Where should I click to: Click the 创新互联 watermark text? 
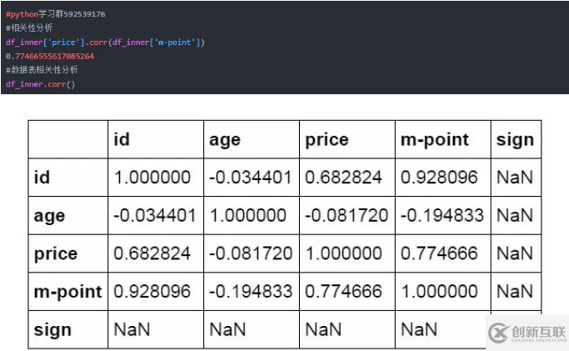point(538,331)
